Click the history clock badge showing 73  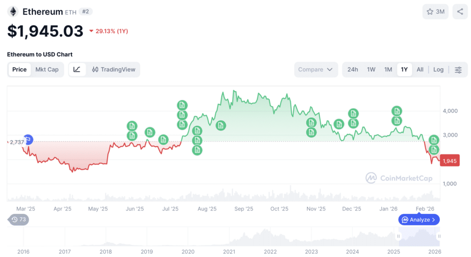18,219
